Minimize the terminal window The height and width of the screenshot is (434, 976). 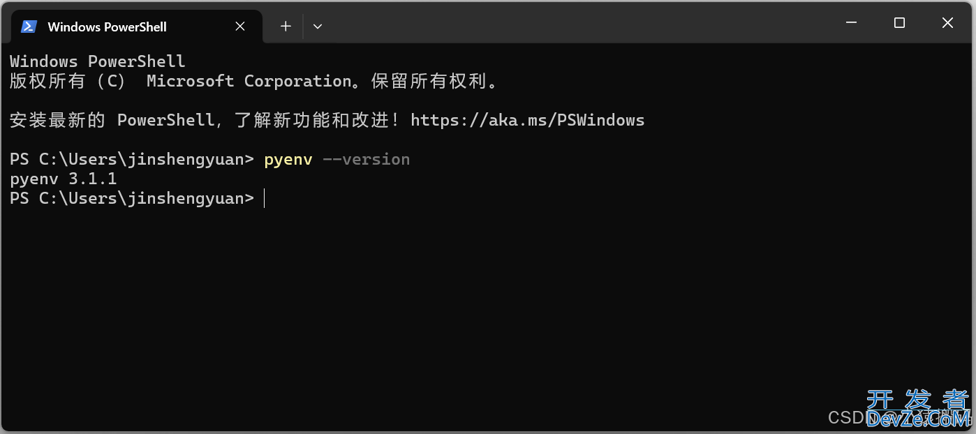tap(851, 23)
